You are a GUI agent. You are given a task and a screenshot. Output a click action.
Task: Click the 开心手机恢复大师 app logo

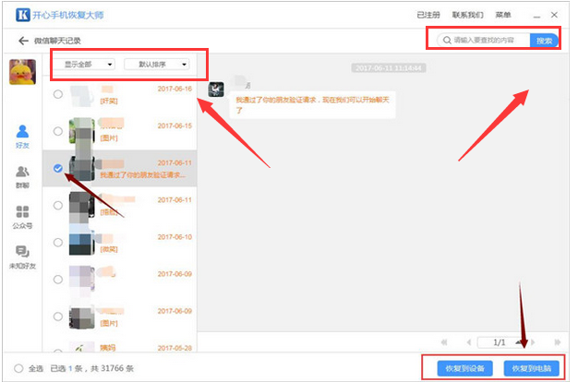pyautogui.click(x=23, y=15)
